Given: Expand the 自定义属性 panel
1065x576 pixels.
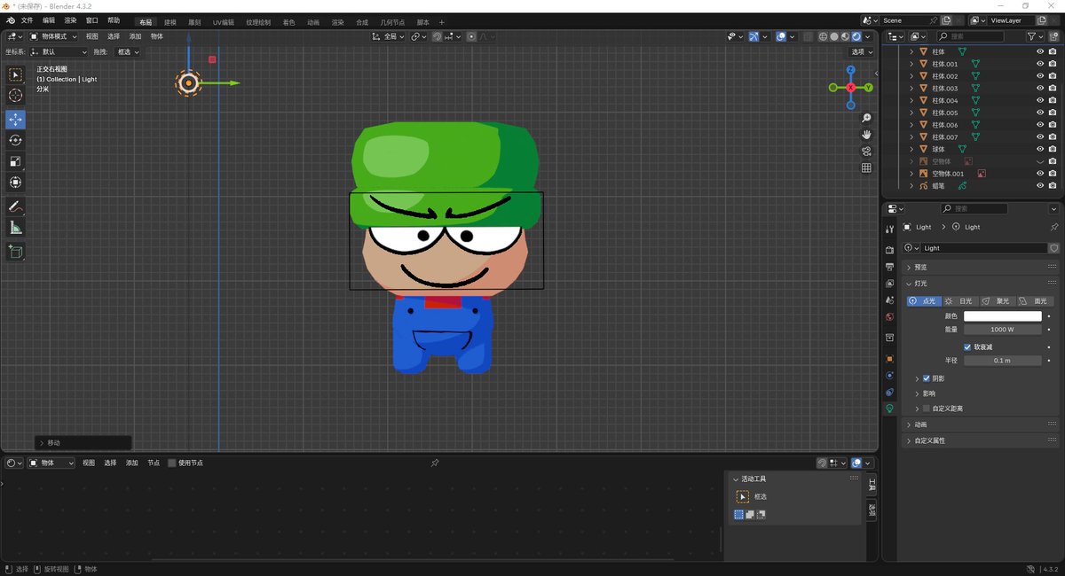Looking at the screenshot, I should [980, 440].
